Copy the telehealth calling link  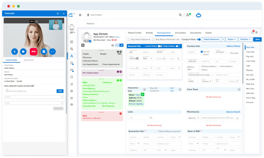[60, 91]
